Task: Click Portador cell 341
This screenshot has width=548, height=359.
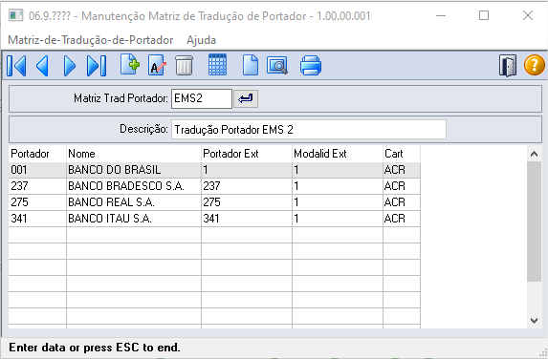Action: [x=37, y=219]
